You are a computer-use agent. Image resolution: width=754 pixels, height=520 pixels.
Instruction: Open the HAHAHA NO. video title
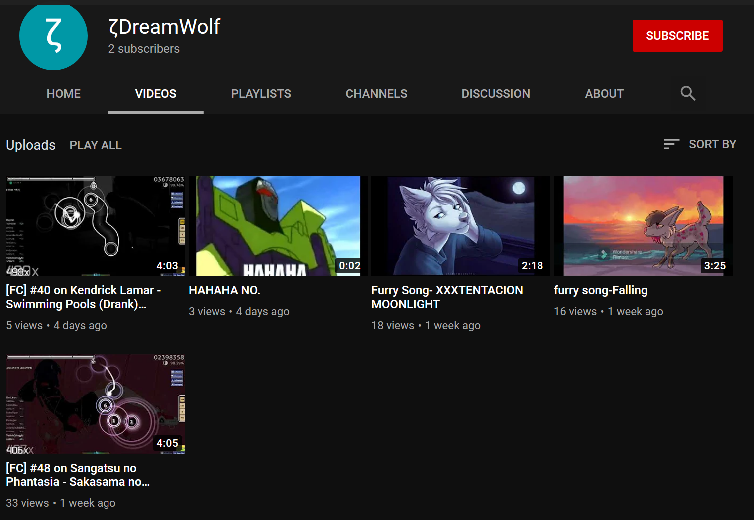(224, 290)
